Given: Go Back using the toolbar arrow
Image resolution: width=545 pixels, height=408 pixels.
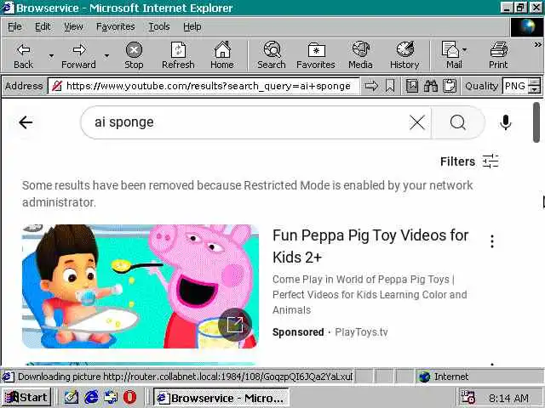Looking at the screenshot, I should click(x=23, y=55).
